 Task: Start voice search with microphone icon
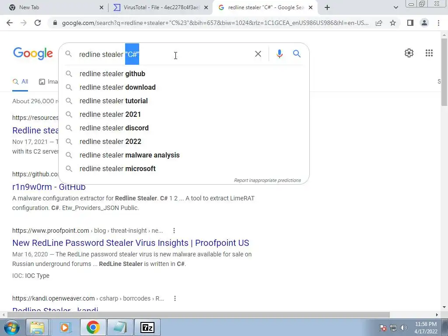click(280, 54)
